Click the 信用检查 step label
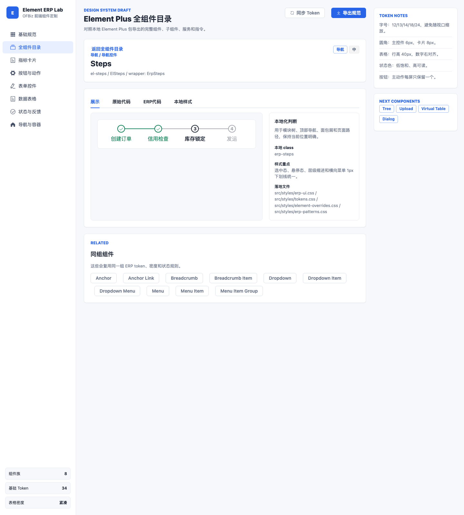The image size is (464, 515). coord(158,139)
